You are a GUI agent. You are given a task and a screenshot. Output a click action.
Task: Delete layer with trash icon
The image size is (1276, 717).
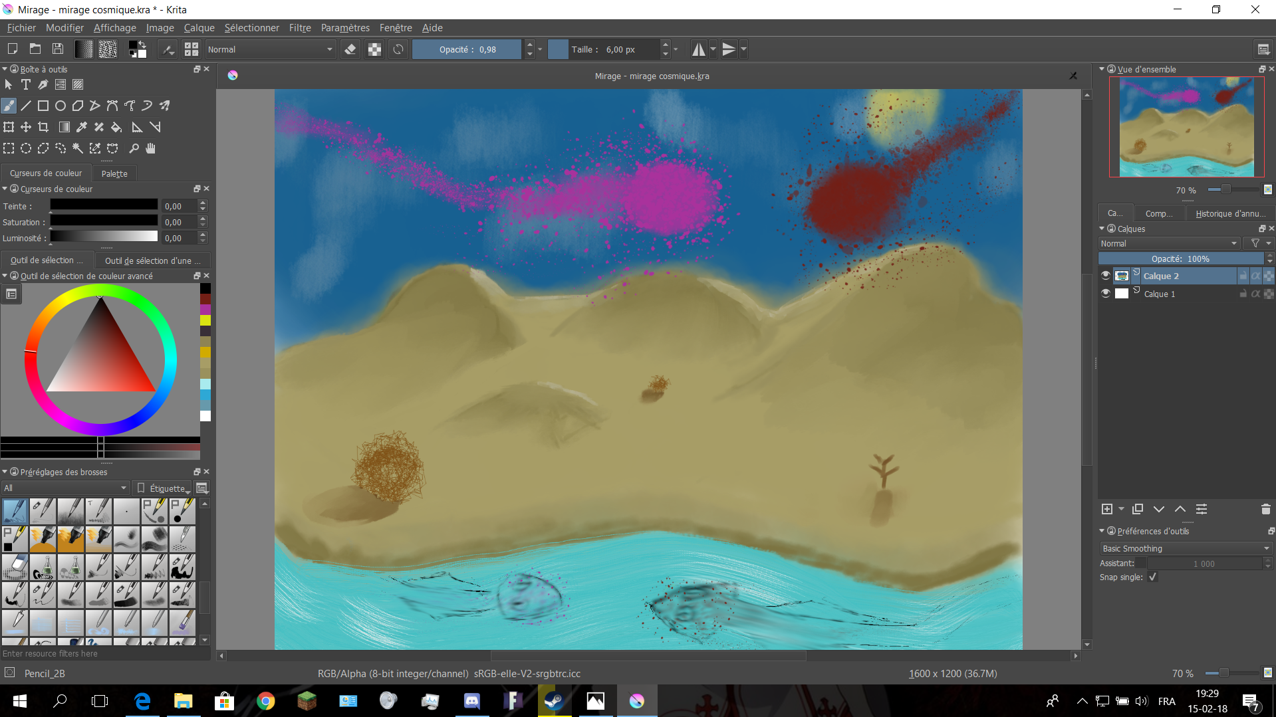(1265, 509)
